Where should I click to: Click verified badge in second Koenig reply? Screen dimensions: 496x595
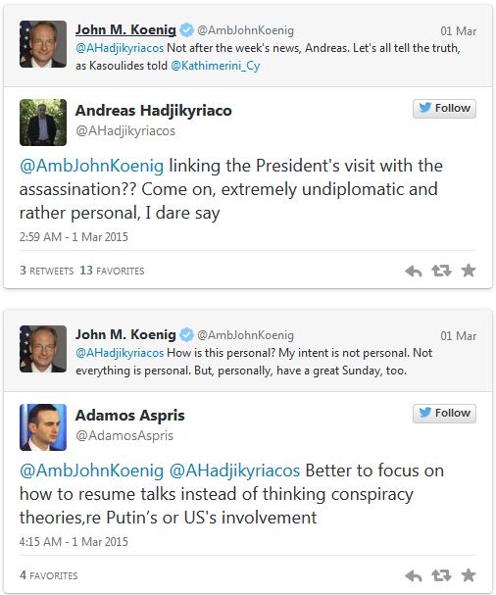186,334
